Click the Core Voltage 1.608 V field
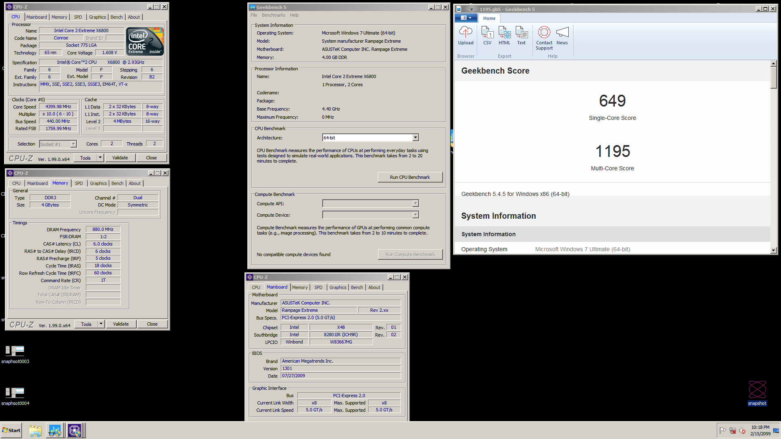The width and height of the screenshot is (781, 439). (109, 53)
